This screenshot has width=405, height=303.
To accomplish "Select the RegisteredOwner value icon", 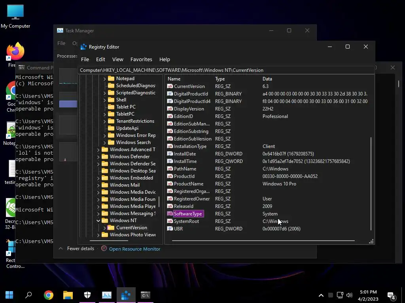I will click(x=170, y=198).
